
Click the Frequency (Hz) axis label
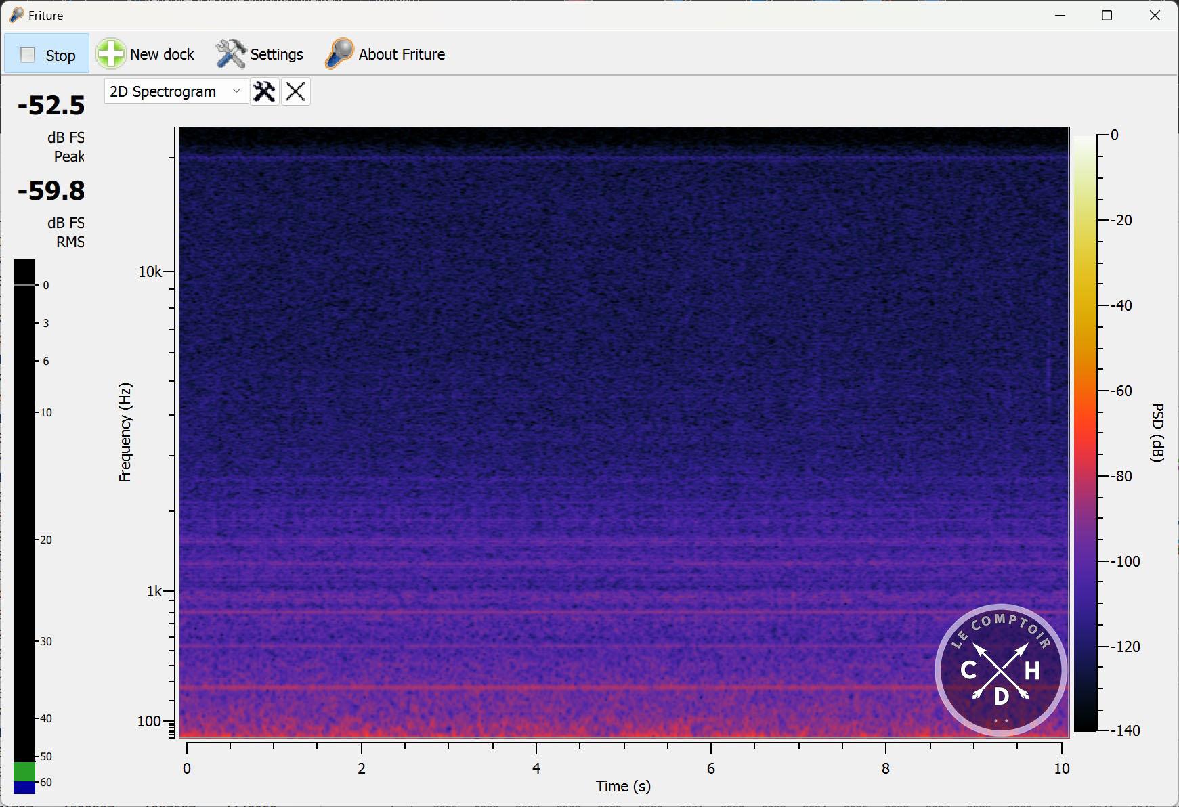[x=125, y=432]
